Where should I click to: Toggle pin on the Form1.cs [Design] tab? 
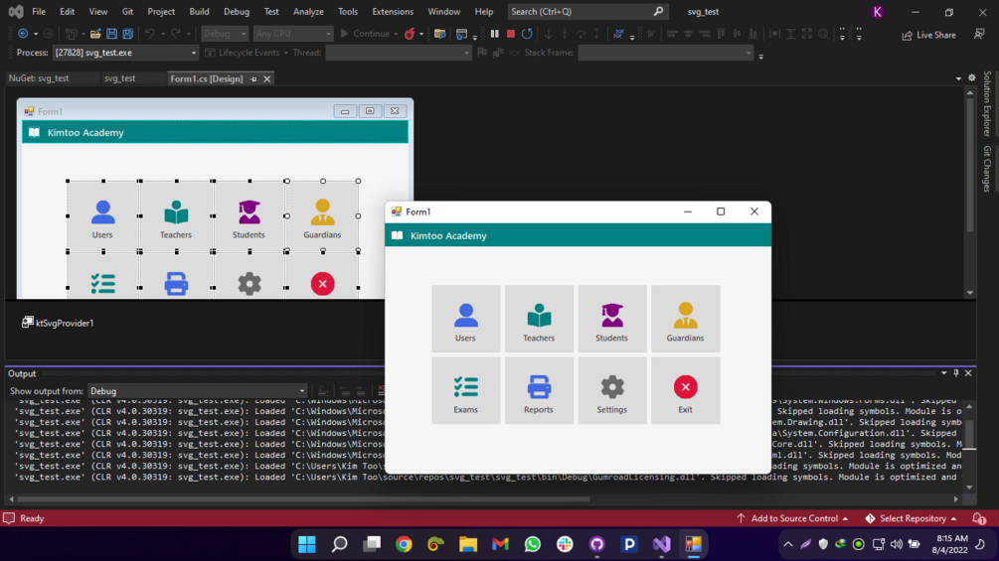253,78
